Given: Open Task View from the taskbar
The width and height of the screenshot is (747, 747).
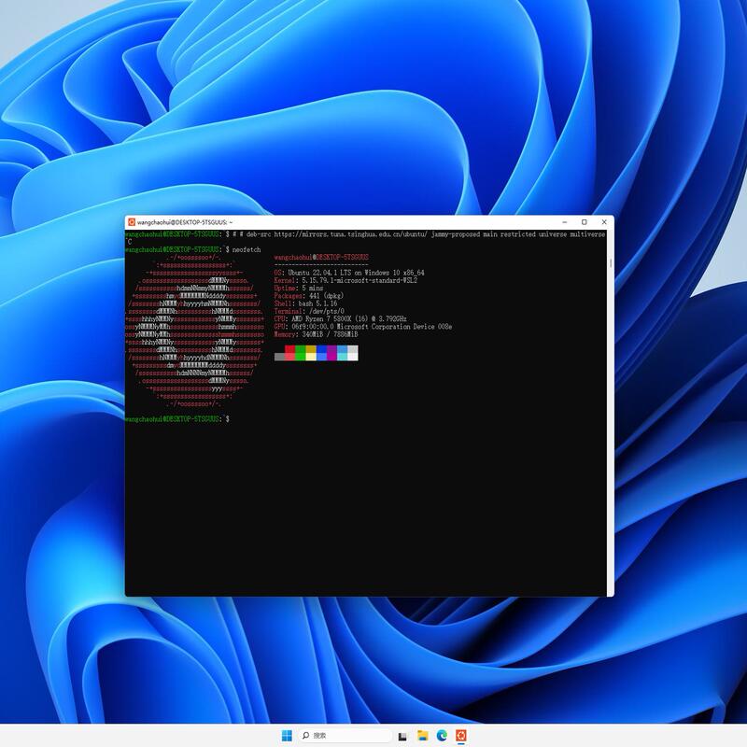Looking at the screenshot, I should [x=402, y=736].
